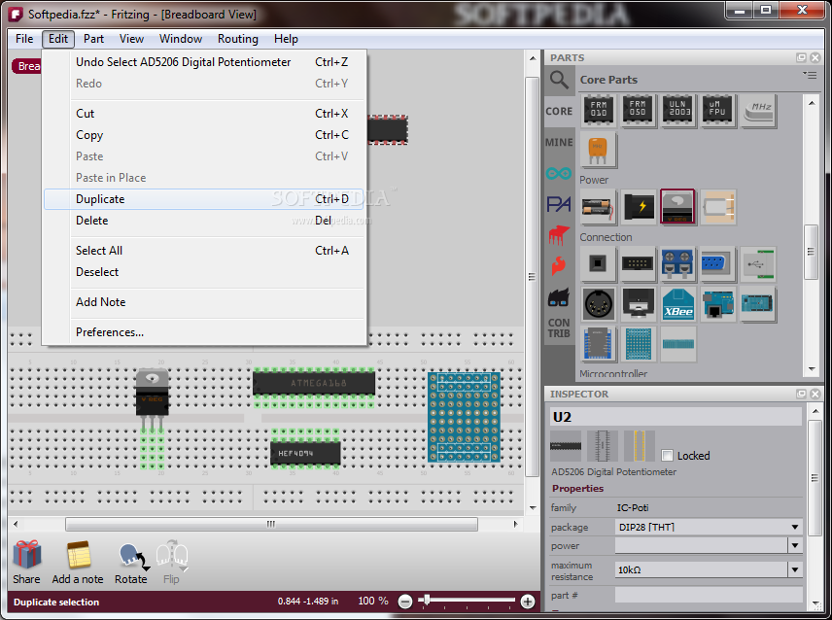Screen dimensions: 832x620
Task: Choose the blue D-sub connector part
Action: click(x=718, y=263)
